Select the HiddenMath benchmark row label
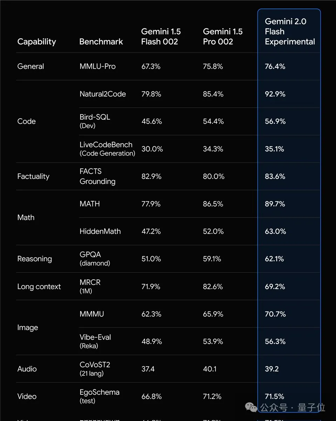 coord(100,231)
